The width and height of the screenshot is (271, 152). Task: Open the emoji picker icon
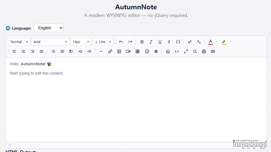tap(147, 51)
